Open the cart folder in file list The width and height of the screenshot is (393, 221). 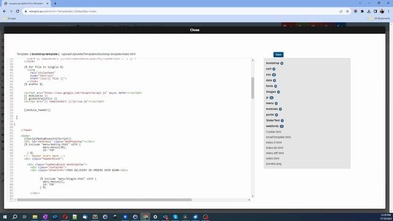pos(269,69)
